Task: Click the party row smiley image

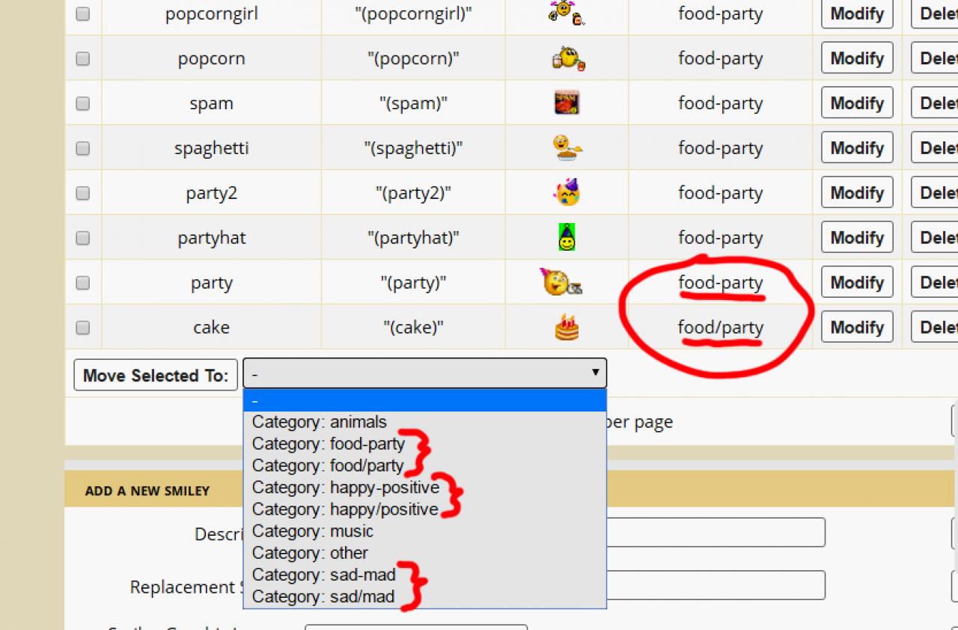Action: point(561,282)
